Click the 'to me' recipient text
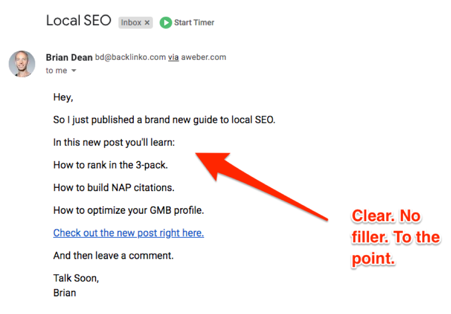Screen dimensions: 451x314 tap(56, 70)
